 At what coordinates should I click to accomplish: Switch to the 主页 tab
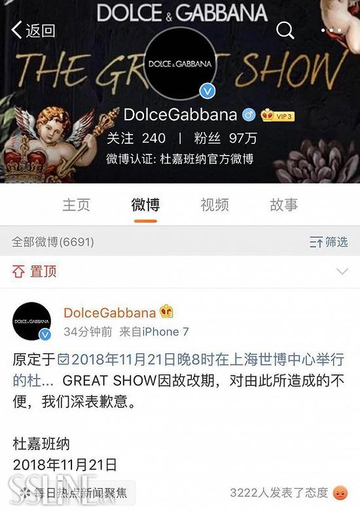click(77, 205)
